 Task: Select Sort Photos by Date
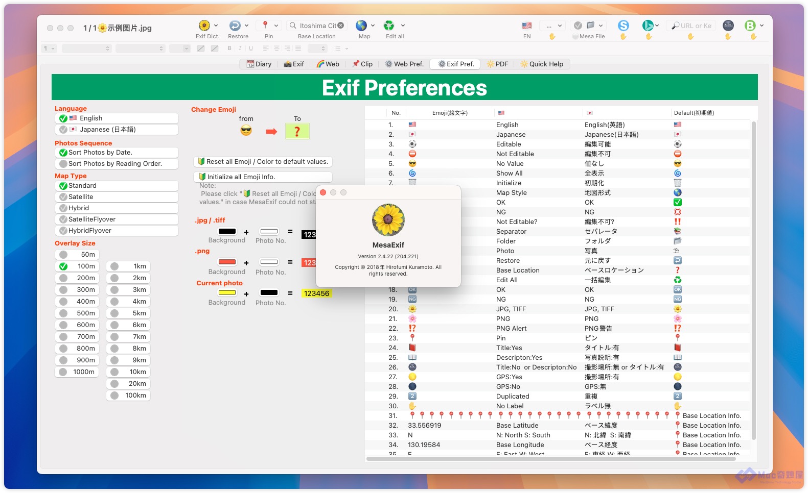pos(117,153)
